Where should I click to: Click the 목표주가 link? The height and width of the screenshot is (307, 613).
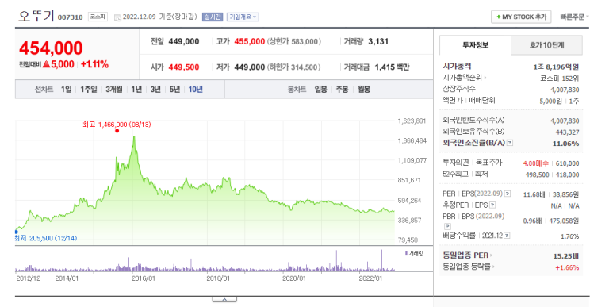pyautogui.click(x=488, y=163)
